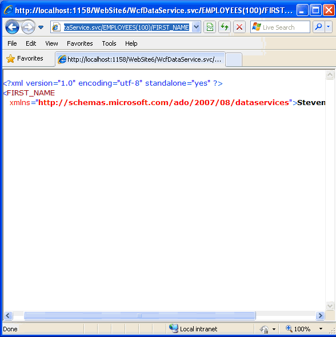The image size is (336, 337).
Task: Stop loading with the red X icon
Action: (239, 27)
